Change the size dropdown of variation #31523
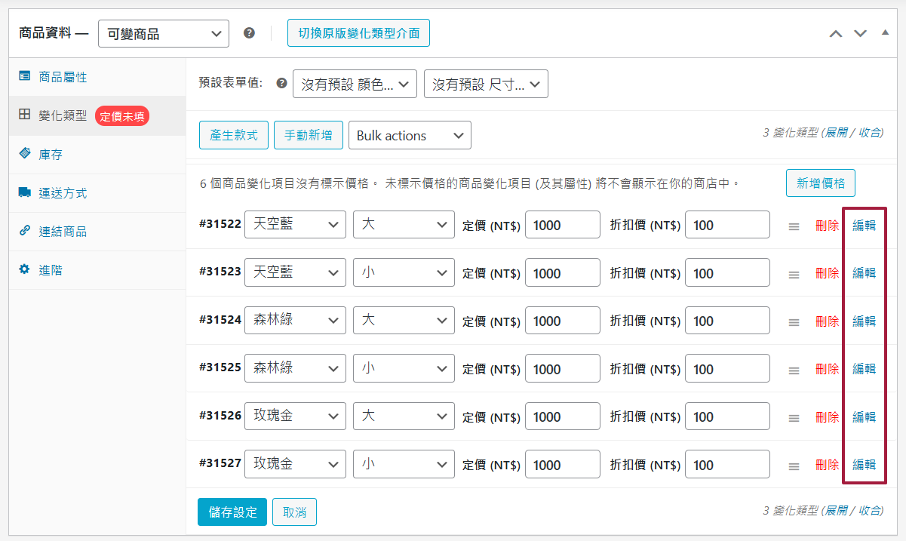 (x=404, y=272)
